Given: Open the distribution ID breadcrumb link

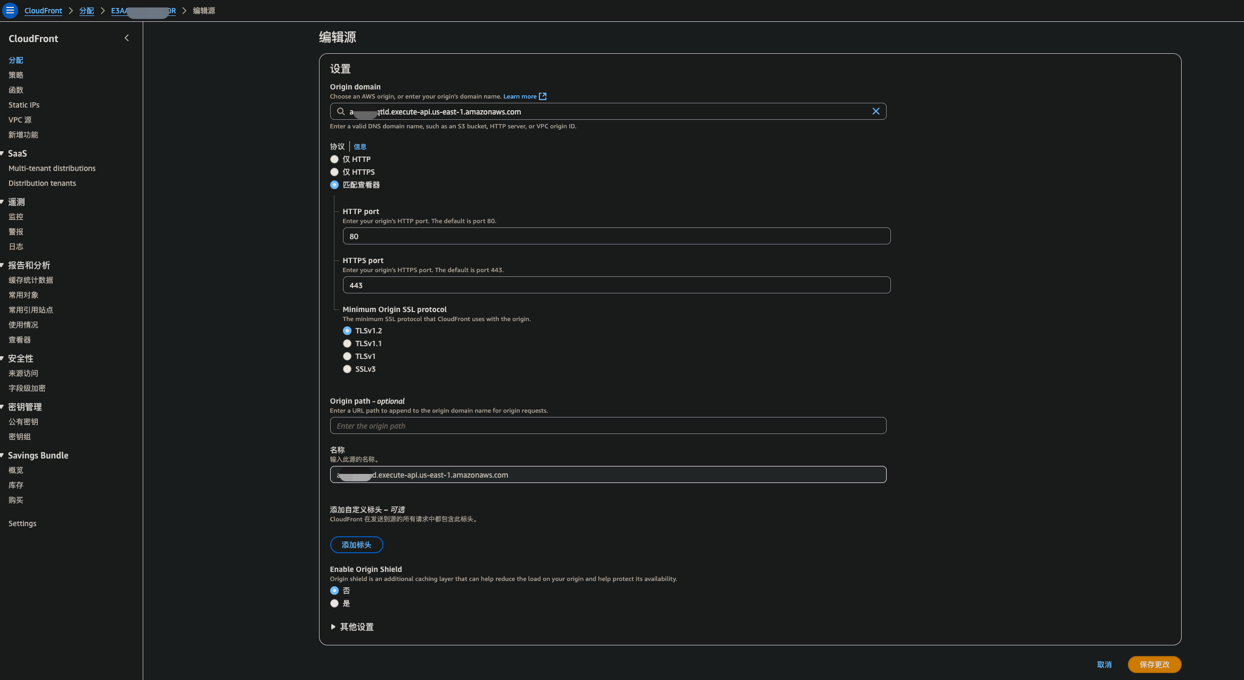Looking at the screenshot, I should click(143, 11).
